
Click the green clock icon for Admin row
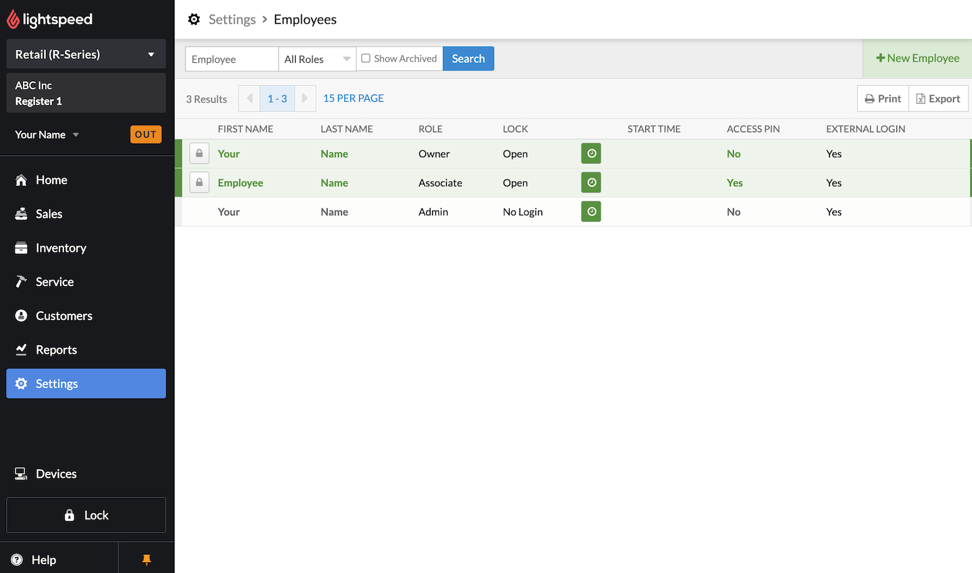tap(591, 211)
